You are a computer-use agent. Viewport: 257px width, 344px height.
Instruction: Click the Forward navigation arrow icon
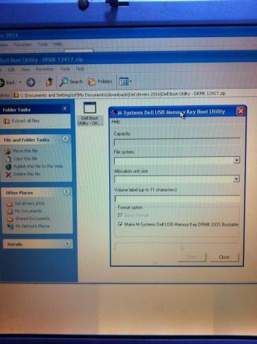pos(31,82)
